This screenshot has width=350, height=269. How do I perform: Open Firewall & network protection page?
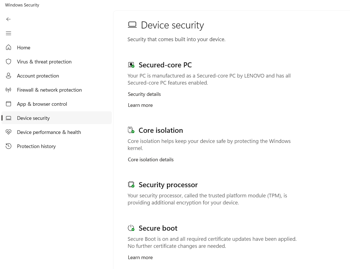(x=49, y=90)
